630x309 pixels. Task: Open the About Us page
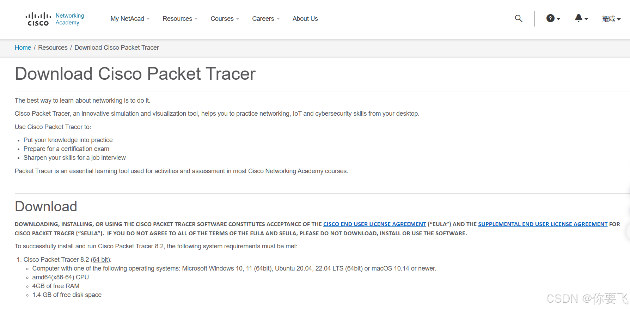click(305, 19)
